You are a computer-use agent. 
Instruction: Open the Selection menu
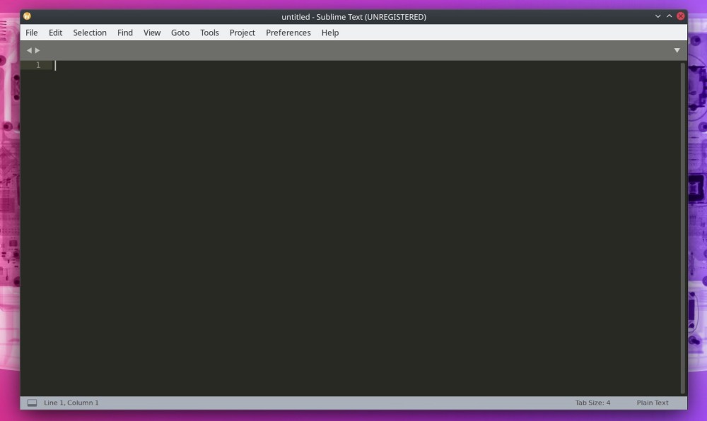pyautogui.click(x=89, y=32)
